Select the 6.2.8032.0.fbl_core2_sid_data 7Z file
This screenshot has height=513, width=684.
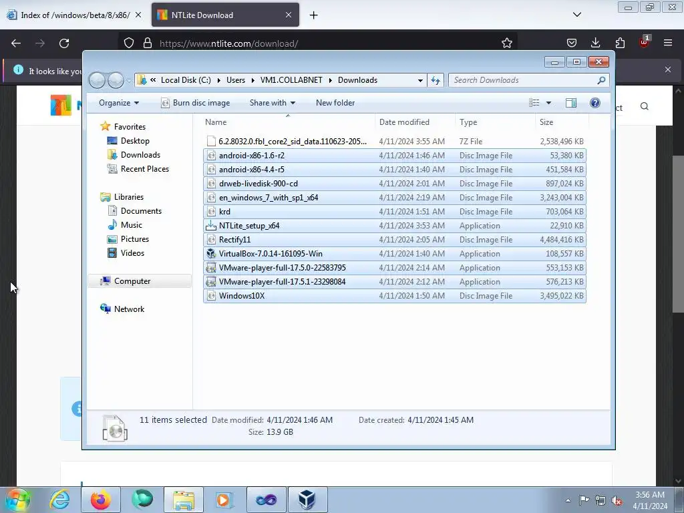pos(395,142)
